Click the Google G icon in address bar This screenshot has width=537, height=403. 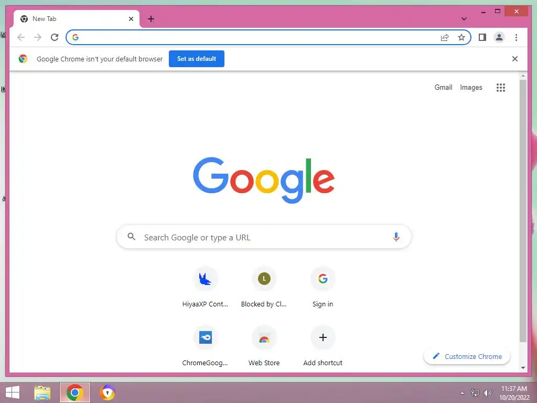pyautogui.click(x=76, y=37)
